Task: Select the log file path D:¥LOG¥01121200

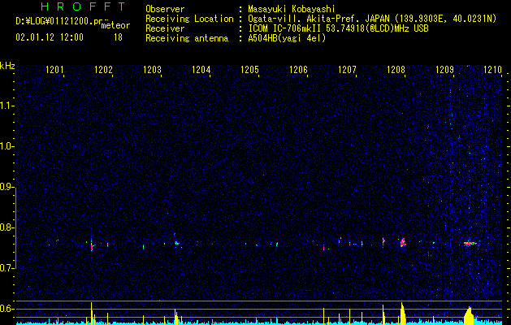Action: (54, 21)
